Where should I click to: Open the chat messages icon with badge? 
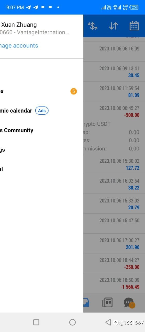[x=129, y=303]
